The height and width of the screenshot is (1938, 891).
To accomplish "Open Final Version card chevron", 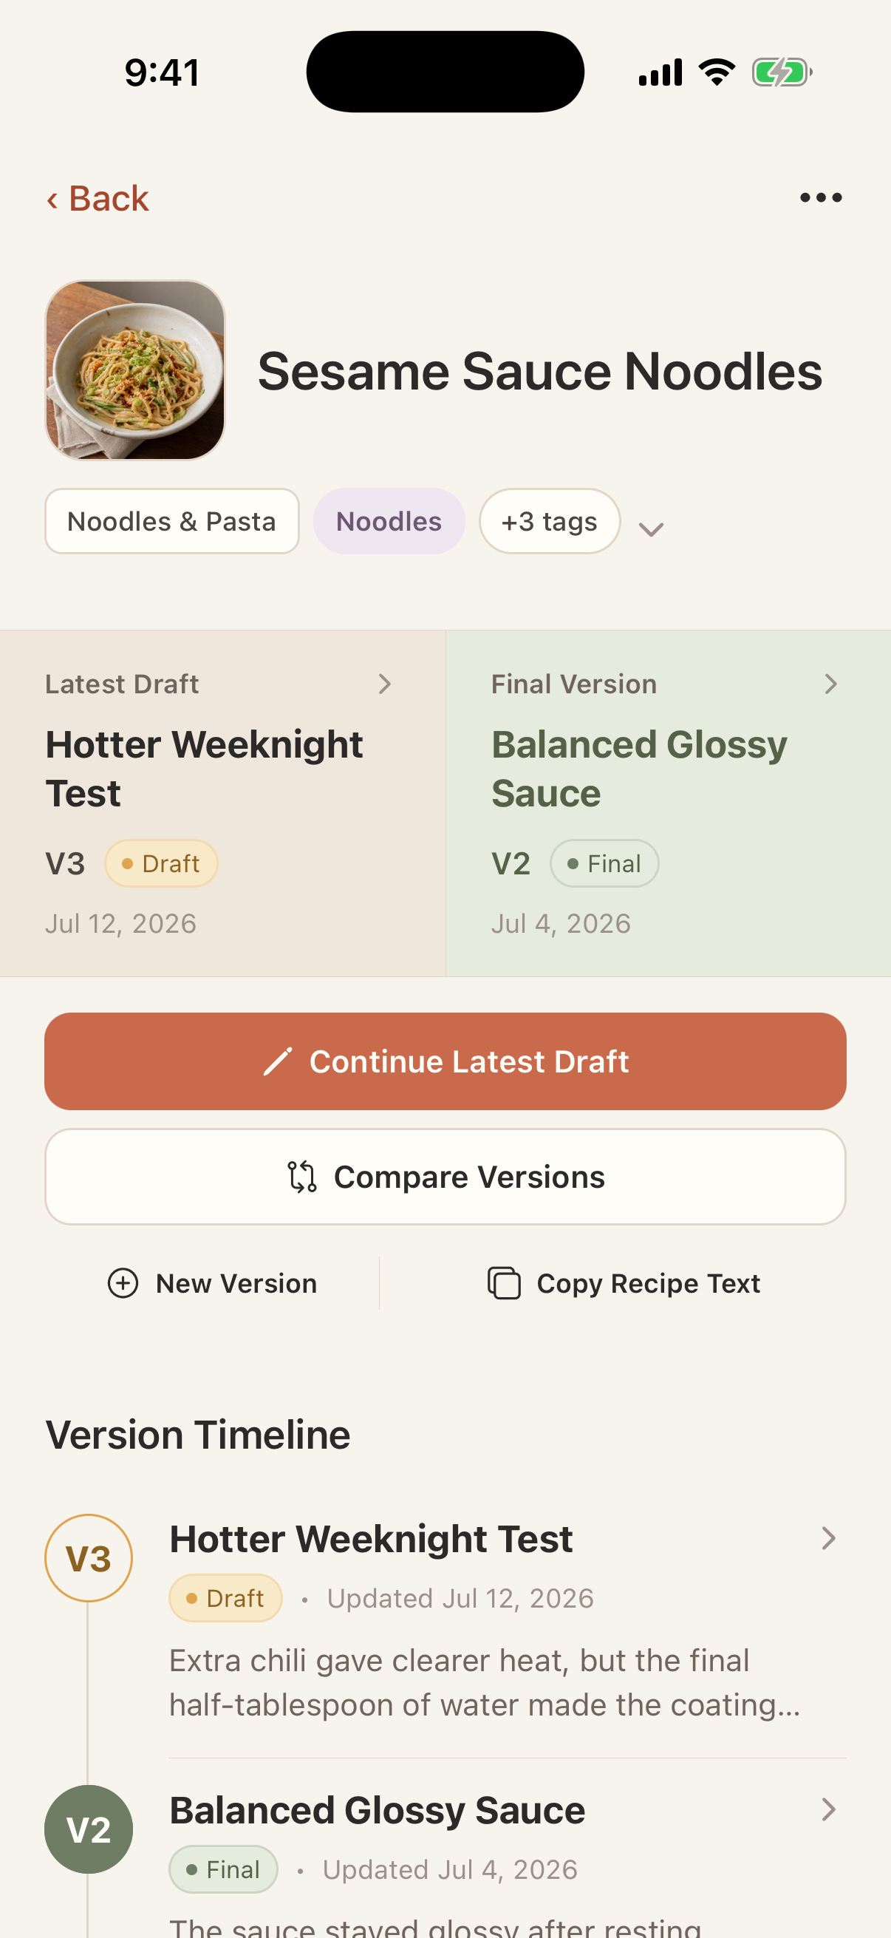I will point(831,684).
